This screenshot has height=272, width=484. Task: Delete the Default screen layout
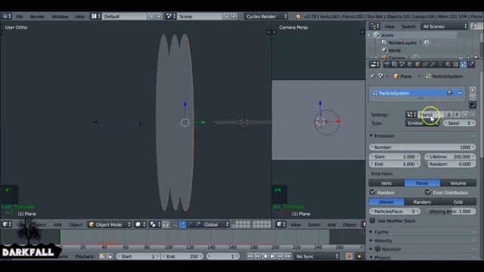[159, 17]
